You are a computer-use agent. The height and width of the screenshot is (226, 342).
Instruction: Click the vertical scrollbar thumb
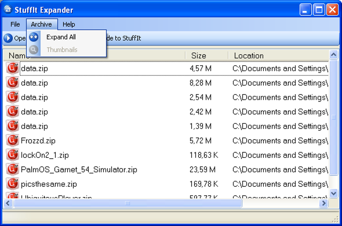point(334,117)
